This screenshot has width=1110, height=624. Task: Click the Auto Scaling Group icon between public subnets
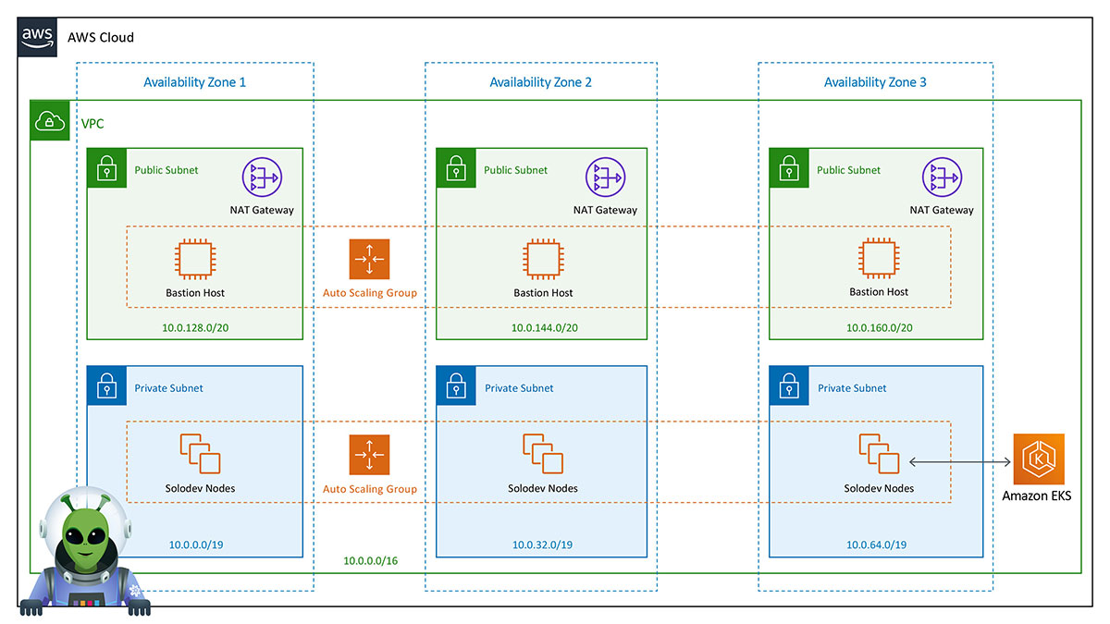[369, 259]
